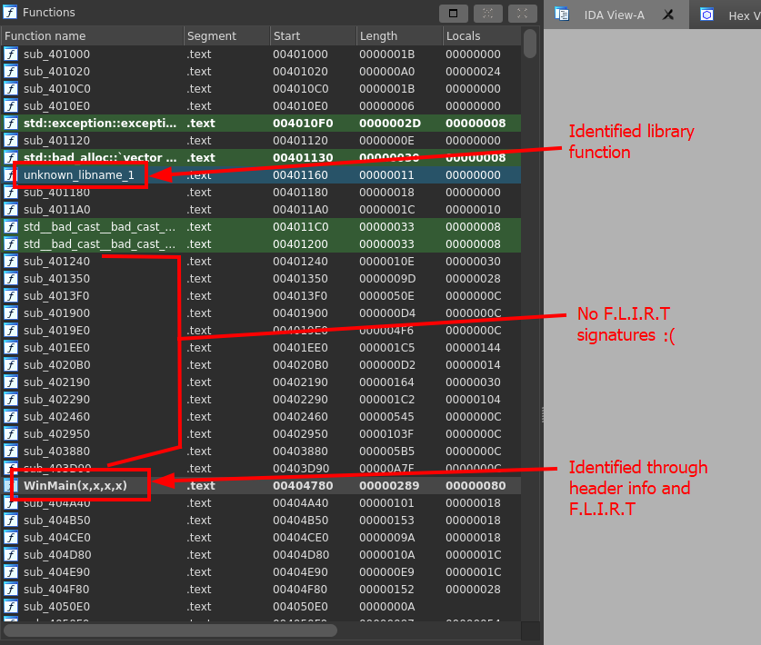This screenshot has height=645, width=761.
Task: Click the Hex View tab icon
Action: pyautogui.click(x=707, y=15)
